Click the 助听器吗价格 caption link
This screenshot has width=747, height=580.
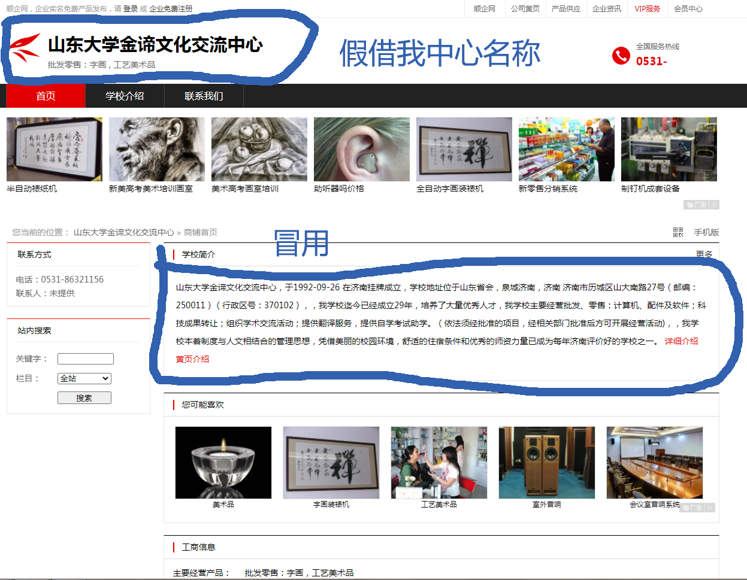tap(339, 189)
